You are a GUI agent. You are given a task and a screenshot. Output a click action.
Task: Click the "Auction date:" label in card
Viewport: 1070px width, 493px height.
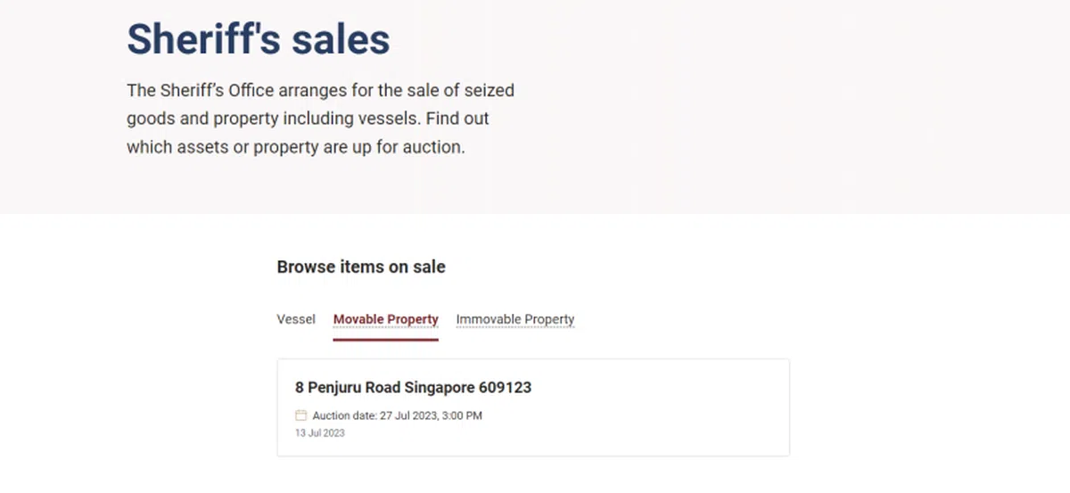tap(345, 415)
